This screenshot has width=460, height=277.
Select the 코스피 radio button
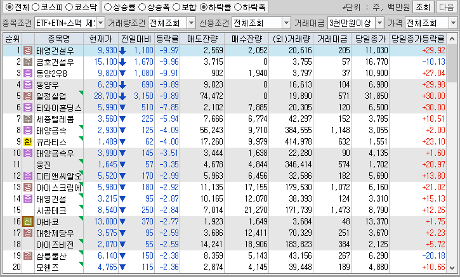pyautogui.click(x=35, y=7)
